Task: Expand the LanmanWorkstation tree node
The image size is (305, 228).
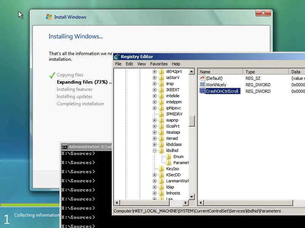Action: [x=155, y=181]
